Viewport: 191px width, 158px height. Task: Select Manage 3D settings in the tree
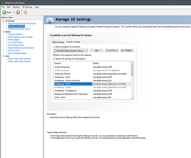16,26
